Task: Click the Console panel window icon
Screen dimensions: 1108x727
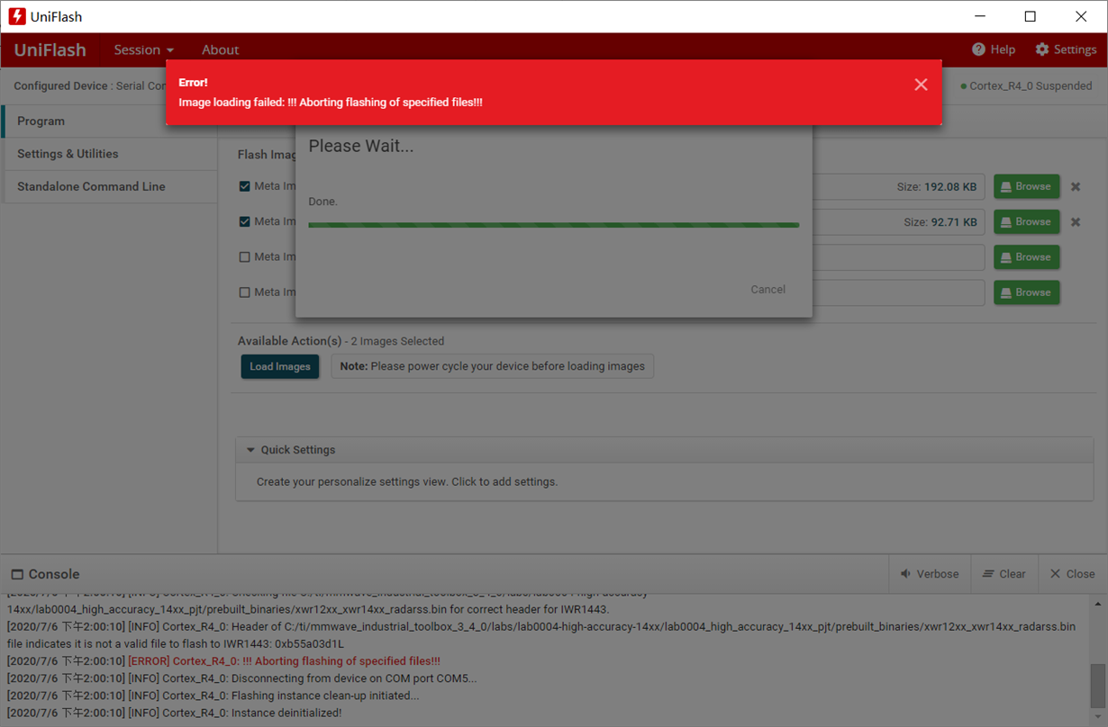Action: [17, 574]
